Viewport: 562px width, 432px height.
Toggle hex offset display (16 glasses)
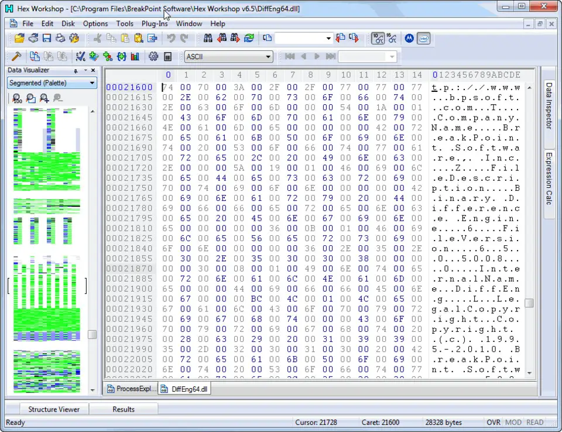(x=392, y=38)
